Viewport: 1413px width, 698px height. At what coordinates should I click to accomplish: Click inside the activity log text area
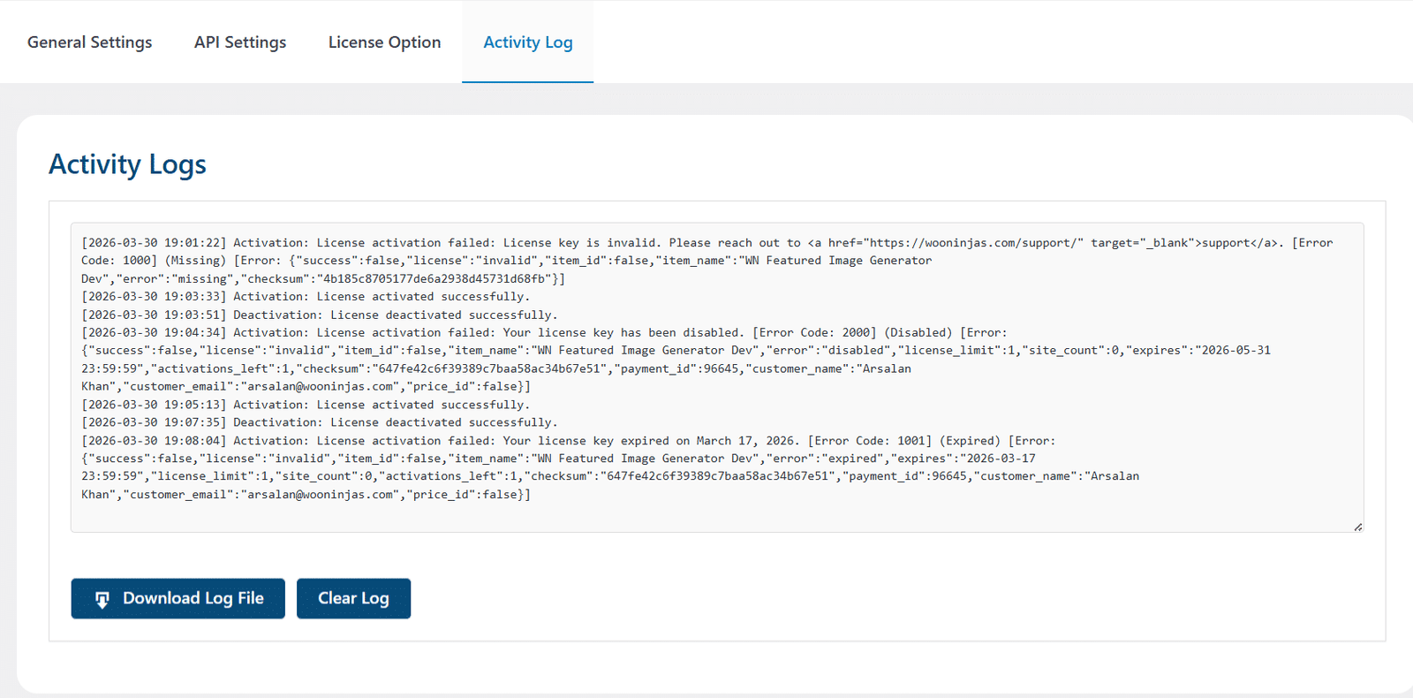click(717, 377)
